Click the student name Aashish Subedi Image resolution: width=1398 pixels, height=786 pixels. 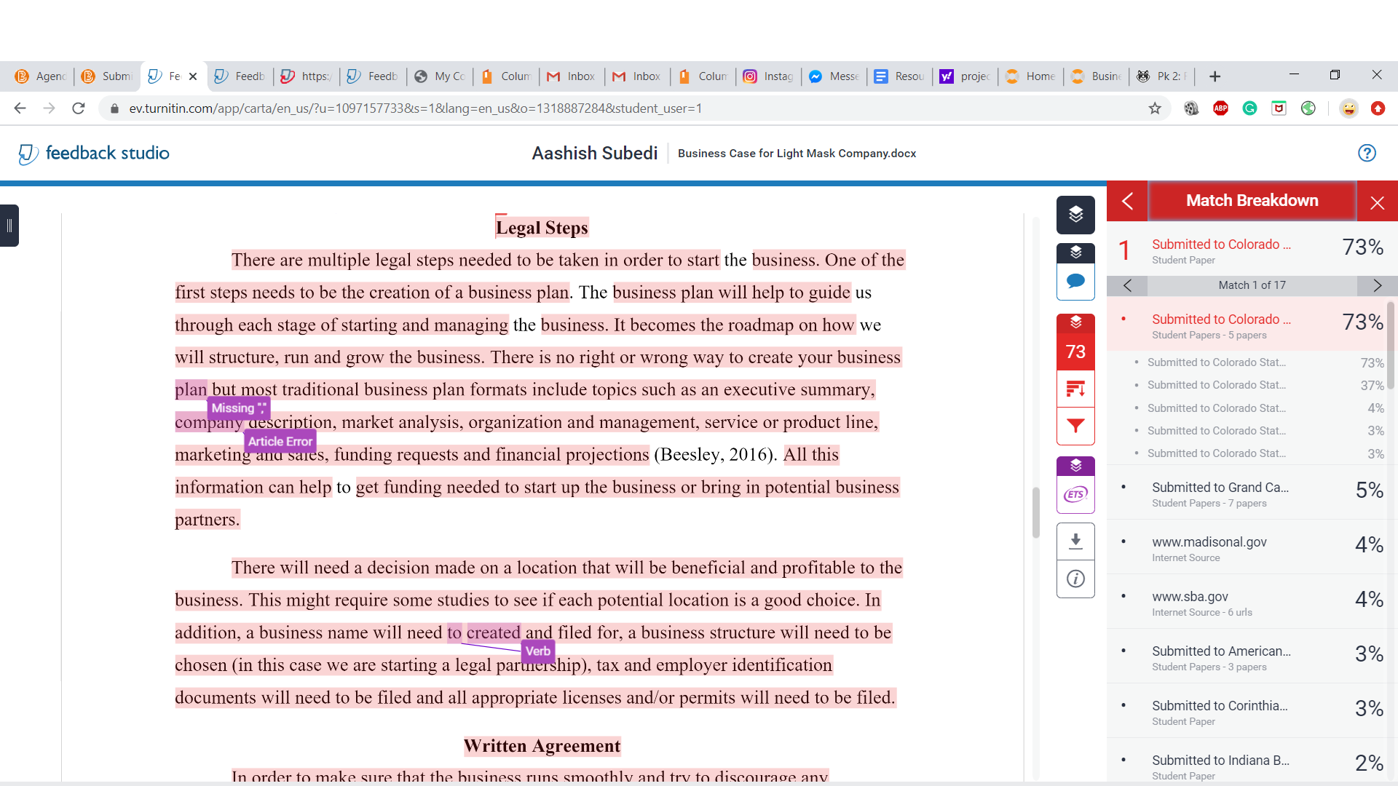click(x=594, y=154)
